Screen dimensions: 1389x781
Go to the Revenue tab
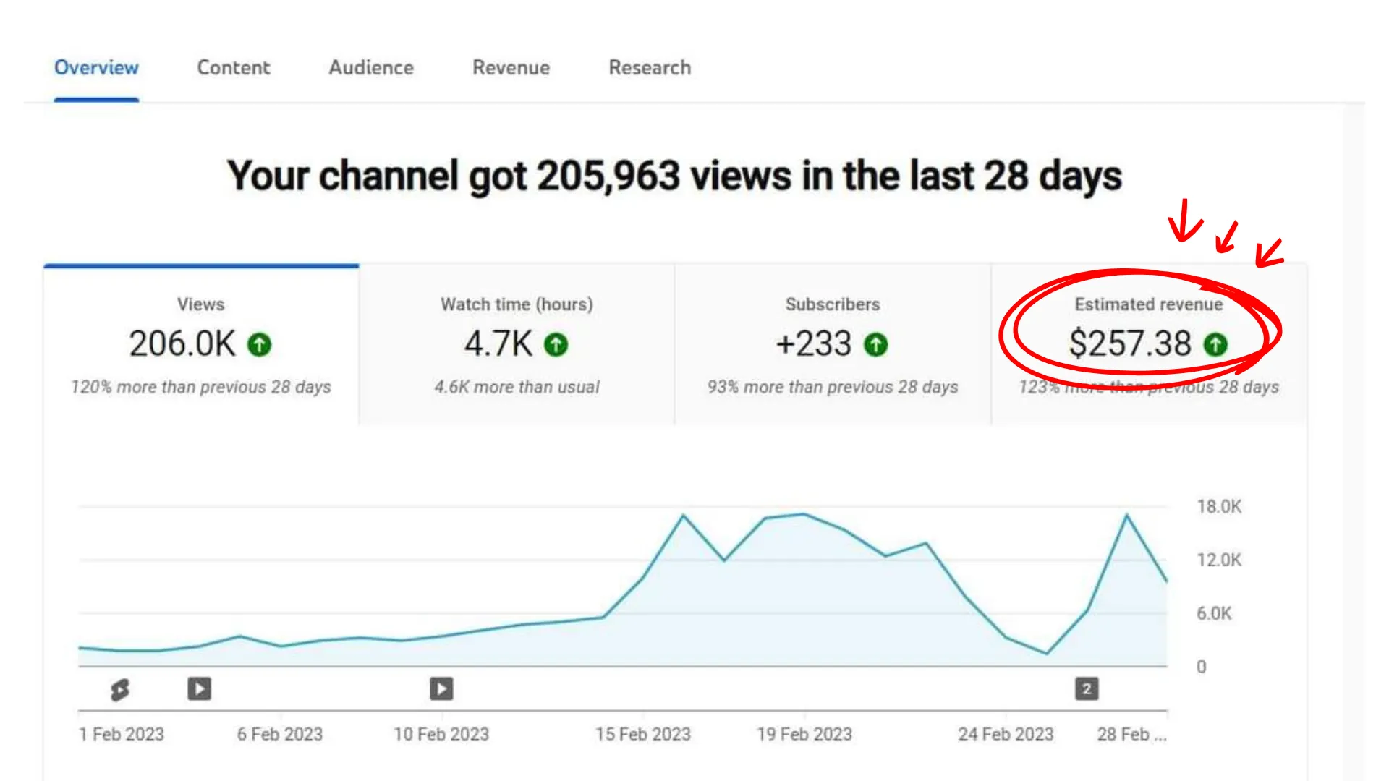511,67
